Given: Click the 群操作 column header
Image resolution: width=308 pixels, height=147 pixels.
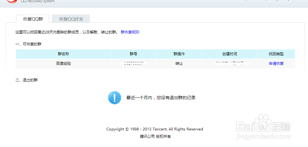Looking at the screenshot, I should coord(179,54).
